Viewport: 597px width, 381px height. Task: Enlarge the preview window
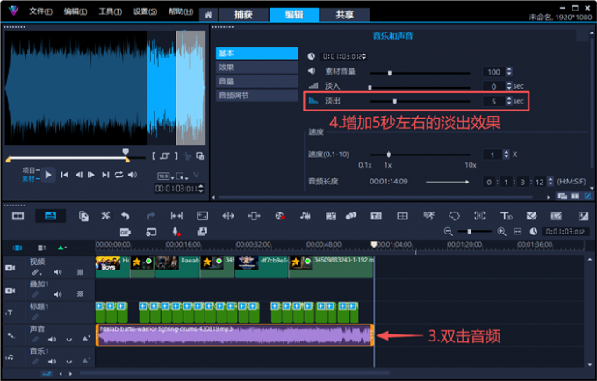[x=199, y=156]
